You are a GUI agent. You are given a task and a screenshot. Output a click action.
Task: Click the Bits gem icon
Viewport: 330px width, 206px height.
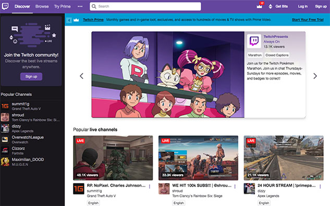click(x=271, y=7)
